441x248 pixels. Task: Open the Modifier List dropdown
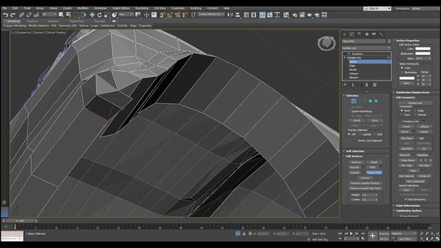click(x=367, y=48)
